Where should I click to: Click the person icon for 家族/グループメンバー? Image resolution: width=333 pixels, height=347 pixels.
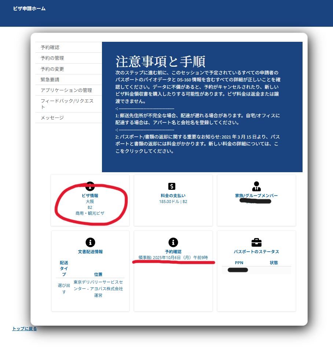point(256,186)
